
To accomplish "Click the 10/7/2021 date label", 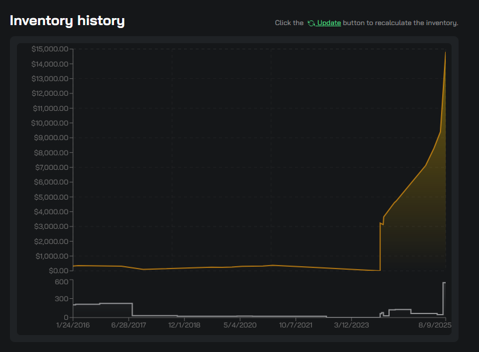I will (296, 325).
